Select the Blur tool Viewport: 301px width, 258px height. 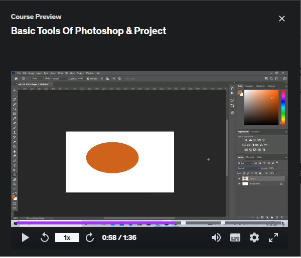[15, 151]
